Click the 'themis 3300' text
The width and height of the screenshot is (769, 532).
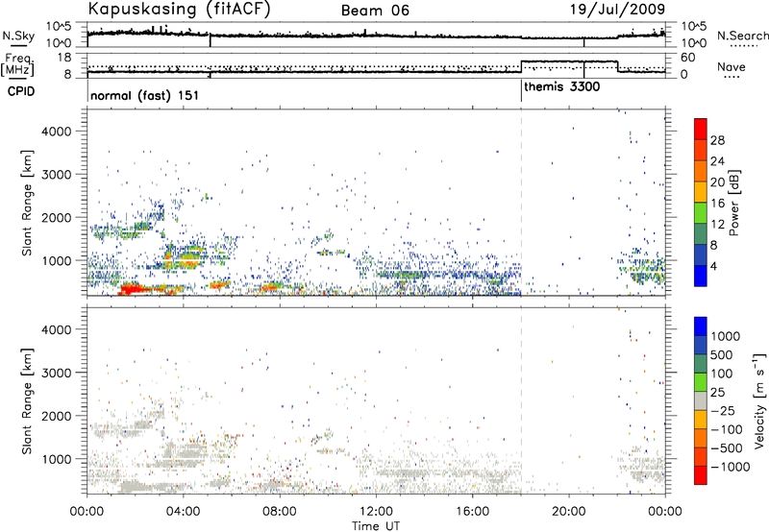pyautogui.click(x=561, y=87)
